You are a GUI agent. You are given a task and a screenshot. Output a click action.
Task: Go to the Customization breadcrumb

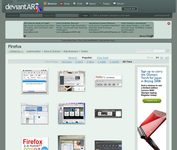click(33, 51)
